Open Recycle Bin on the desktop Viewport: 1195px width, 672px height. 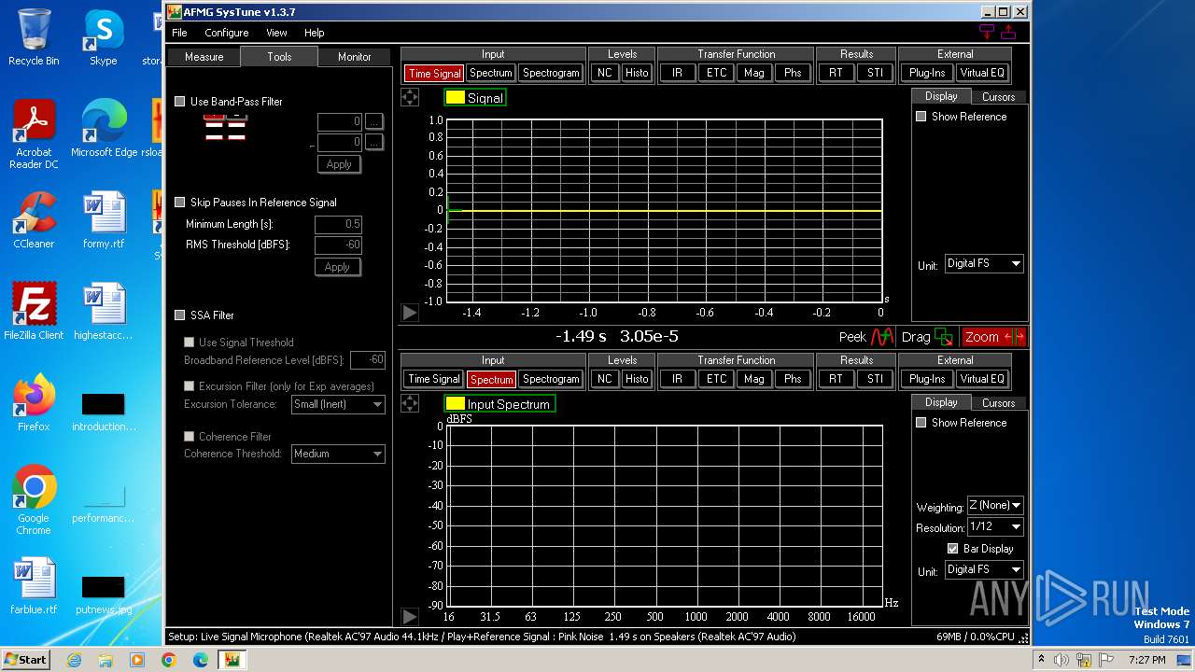[34, 38]
